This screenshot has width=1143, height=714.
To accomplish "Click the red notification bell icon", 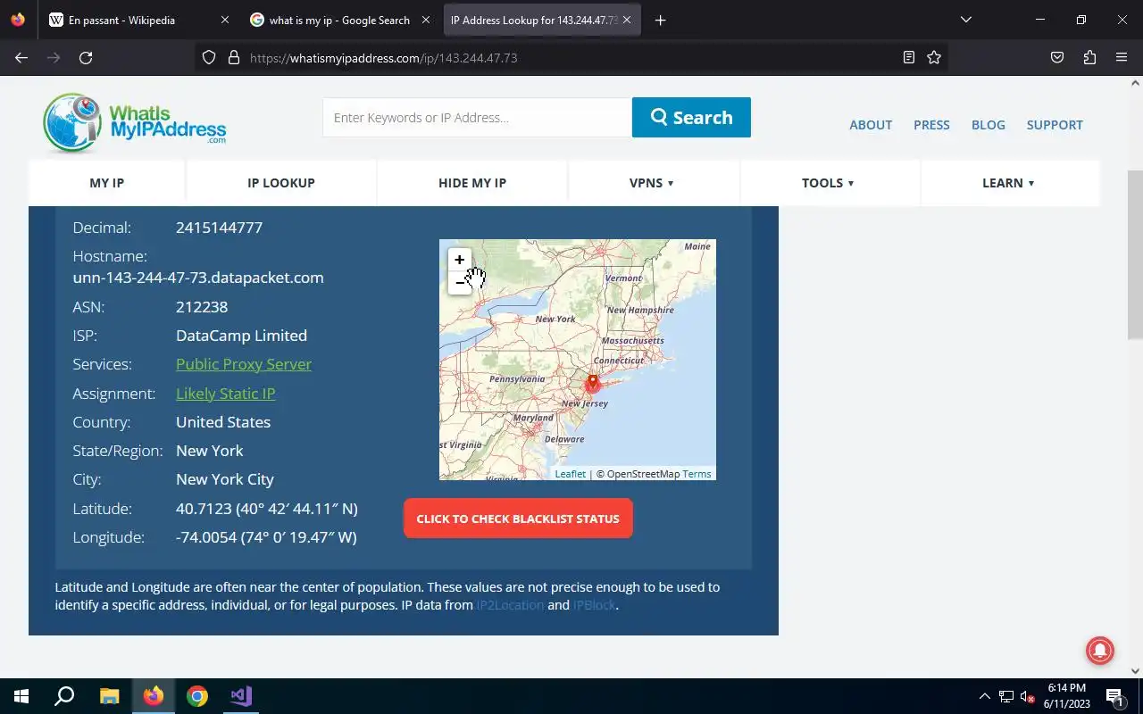I will tap(1099, 651).
